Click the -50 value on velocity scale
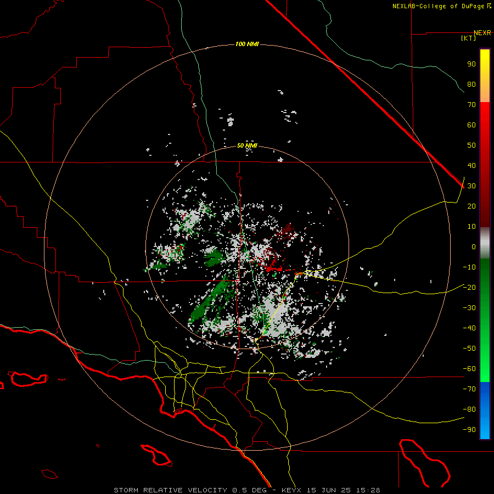 (469, 348)
